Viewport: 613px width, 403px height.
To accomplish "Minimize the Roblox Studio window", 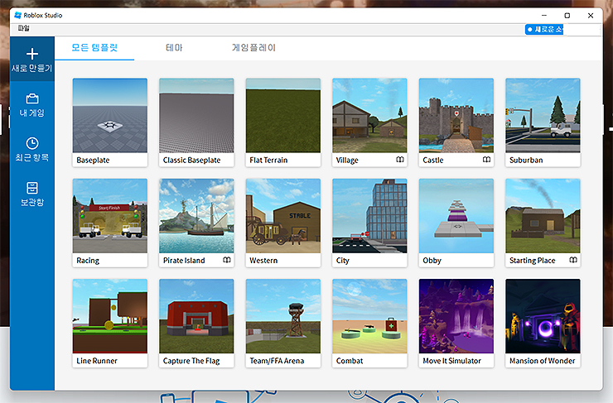I will [543, 15].
